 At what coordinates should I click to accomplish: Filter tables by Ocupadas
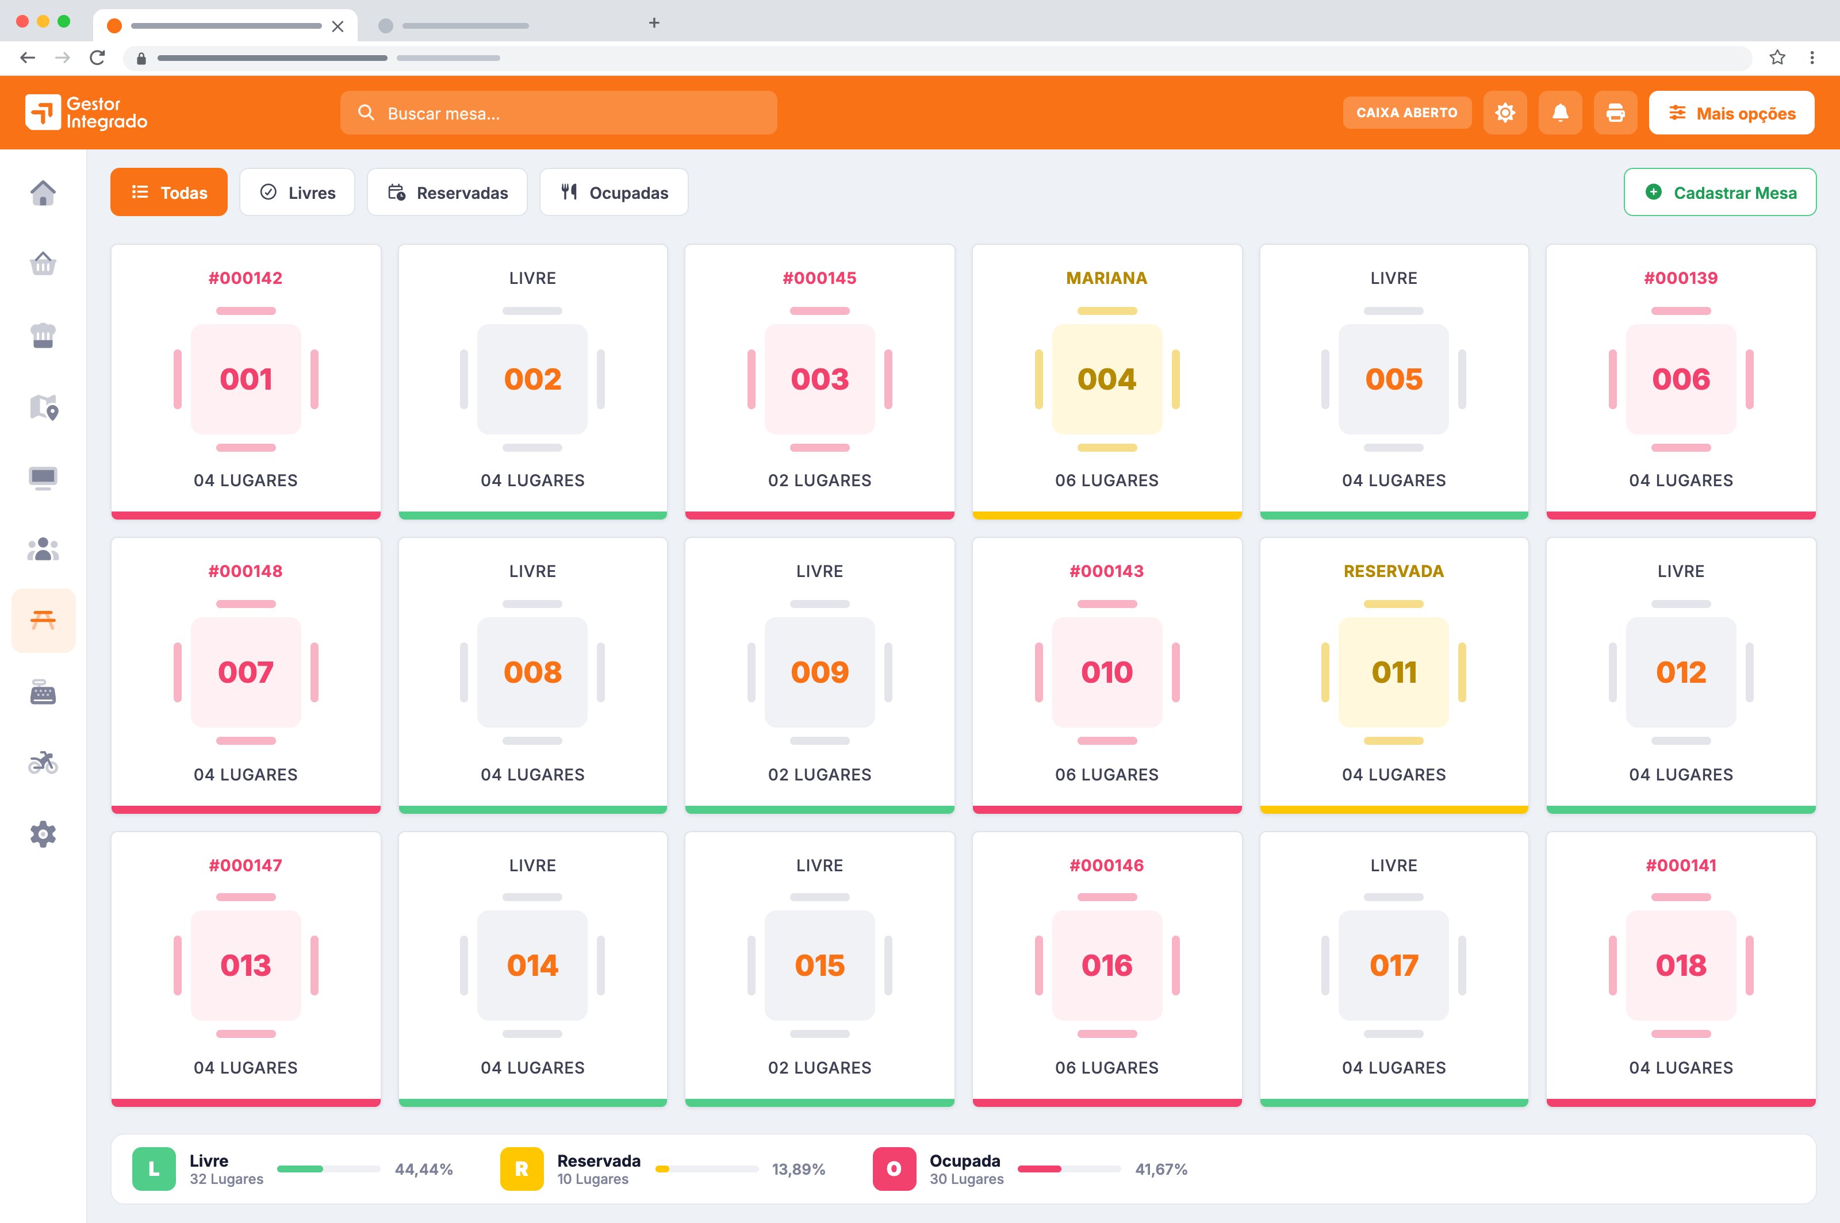coord(614,192)
